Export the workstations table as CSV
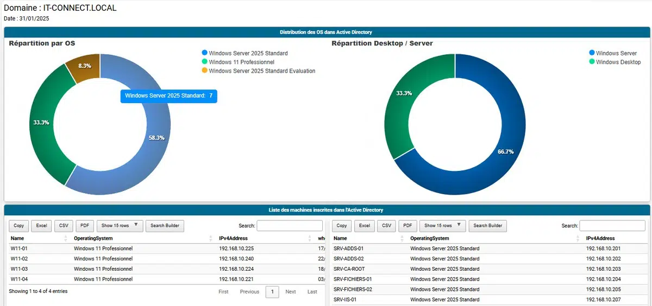 [x=63, y=226]
